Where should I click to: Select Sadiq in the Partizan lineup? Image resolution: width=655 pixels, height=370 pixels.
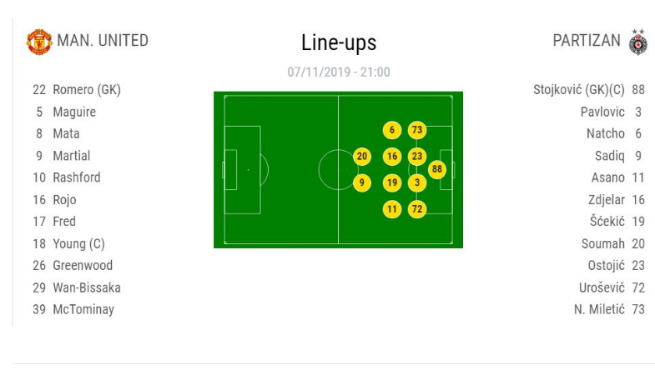pos(608,156)
